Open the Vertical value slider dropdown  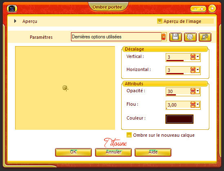[197, 57]
